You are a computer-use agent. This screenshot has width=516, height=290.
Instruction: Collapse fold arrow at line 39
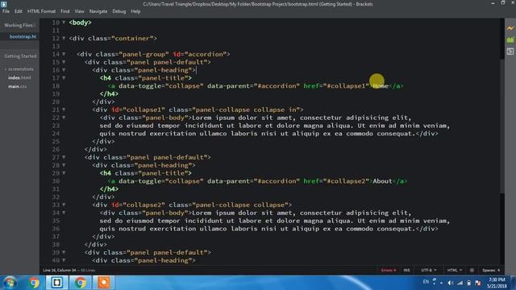[x=64, y=252]
